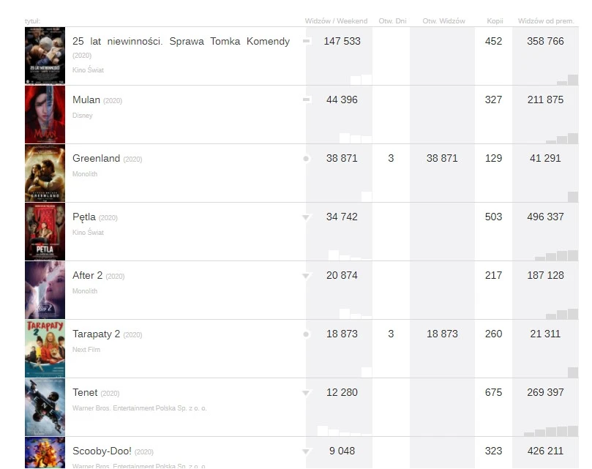Sort by Widzów / Weekend column header
This screenshot has width=592, height=469.
(x=336, y=20)
